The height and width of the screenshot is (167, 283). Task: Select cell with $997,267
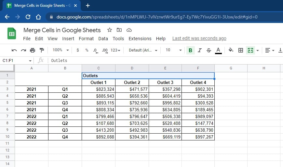[198, 137]
